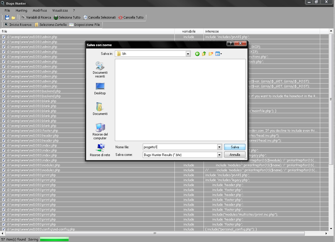The image size is (335, 242).
Task: Create a new folder in the save dialog
Action: pos(211,54)
